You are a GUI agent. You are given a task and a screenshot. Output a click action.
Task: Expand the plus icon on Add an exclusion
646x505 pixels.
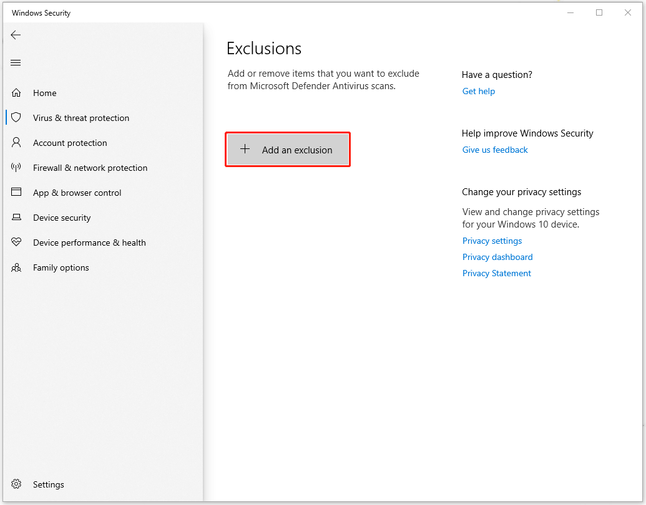point(245,149)
